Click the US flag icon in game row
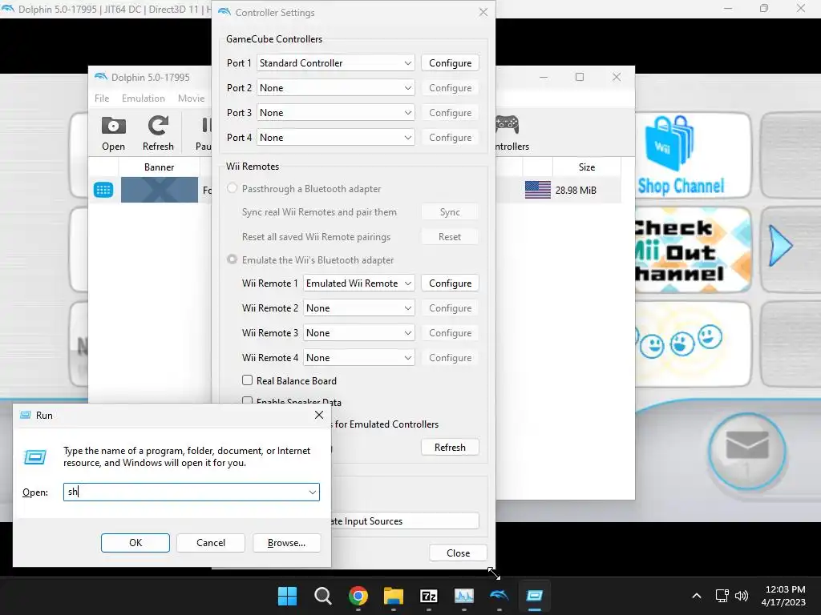This screenshot has width=821, height=615. (538, 190)
